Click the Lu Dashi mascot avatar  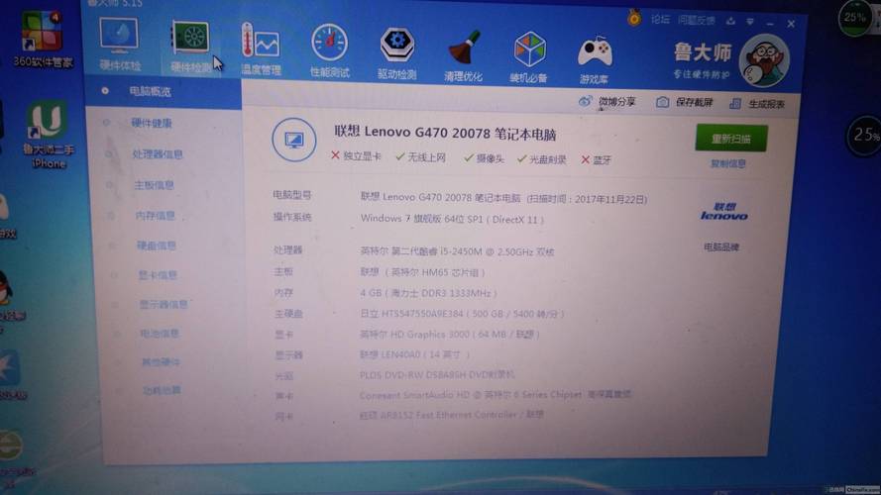pos(764,60)
